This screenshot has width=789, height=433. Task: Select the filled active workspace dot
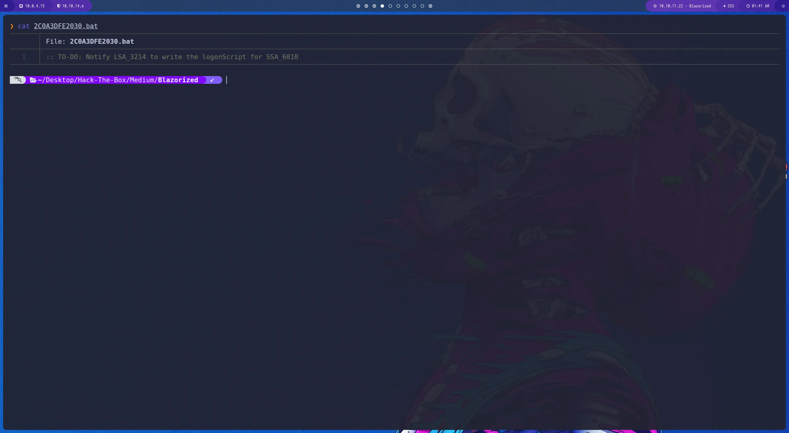(382, 6)
